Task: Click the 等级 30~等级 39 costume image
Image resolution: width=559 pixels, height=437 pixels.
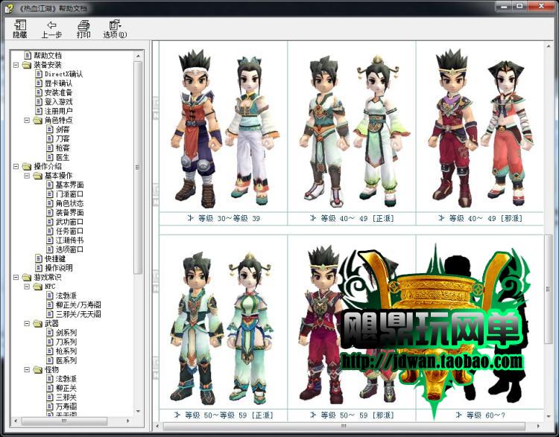Action: coord(224,127)
